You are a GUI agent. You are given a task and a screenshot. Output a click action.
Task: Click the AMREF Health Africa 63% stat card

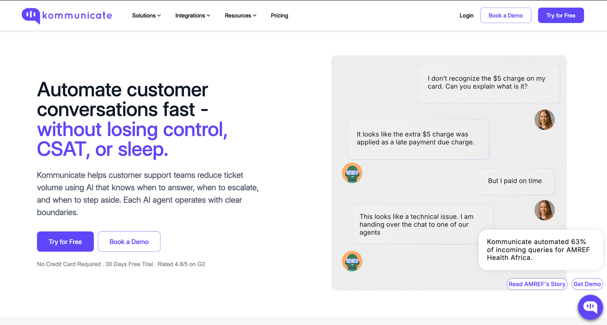tap(541, 250)
